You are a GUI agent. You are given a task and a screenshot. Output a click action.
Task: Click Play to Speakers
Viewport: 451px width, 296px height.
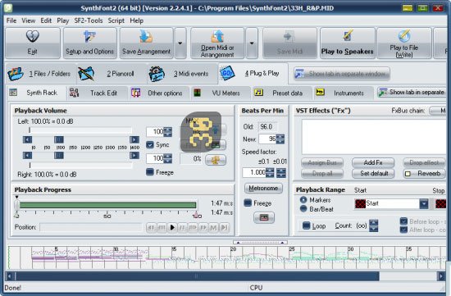347,43
